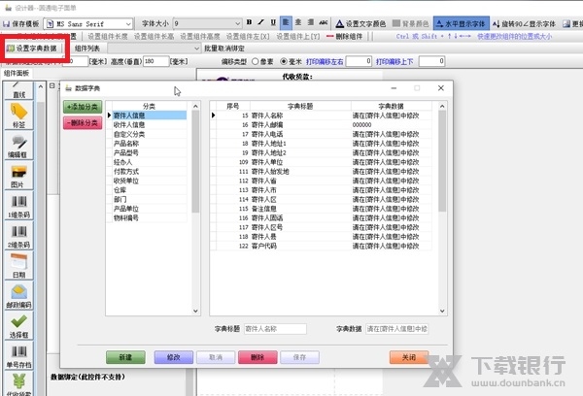Open 背景颜色 background color picker
Viewport: 583px width, 396px height.
click(411, 23)
